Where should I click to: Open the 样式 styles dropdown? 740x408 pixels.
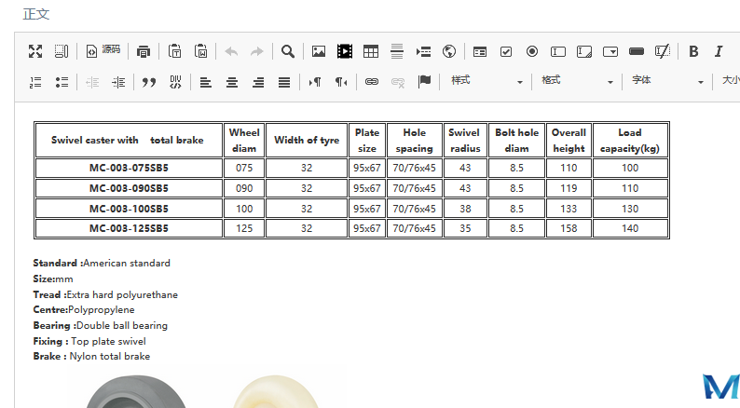pyautogui.click(x=485, y=82)
